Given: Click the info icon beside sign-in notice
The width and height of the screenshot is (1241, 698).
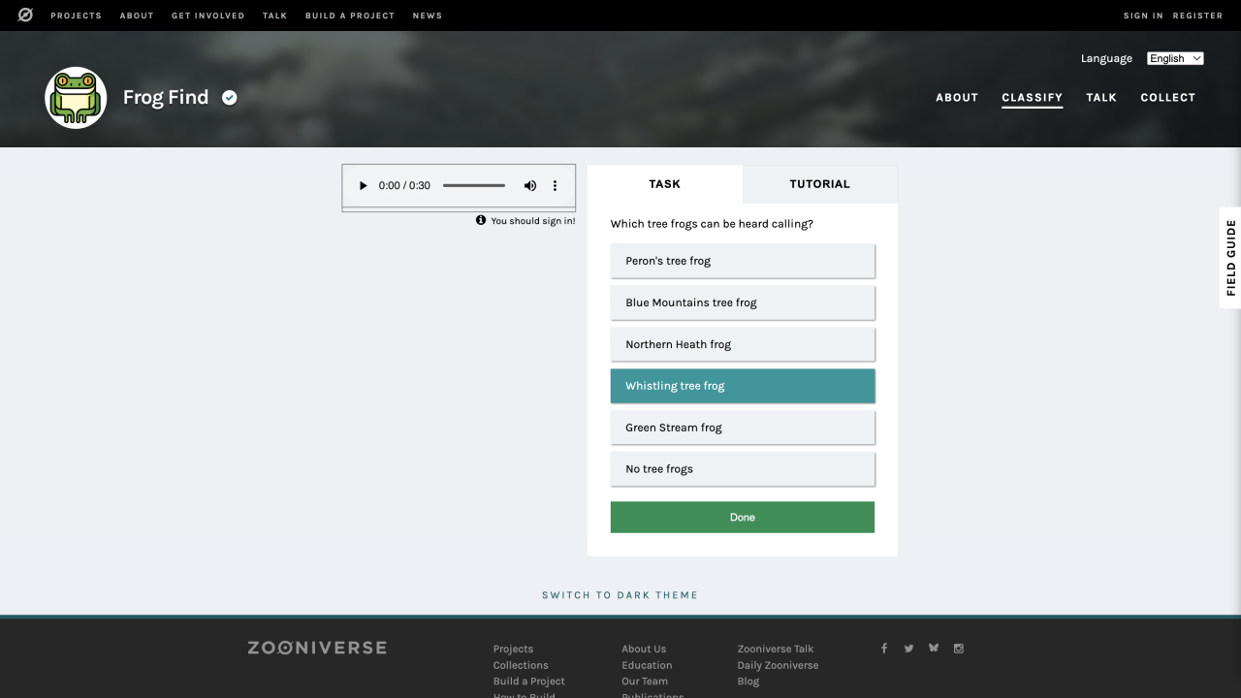Looking at the screenshot, I should 481,220.
